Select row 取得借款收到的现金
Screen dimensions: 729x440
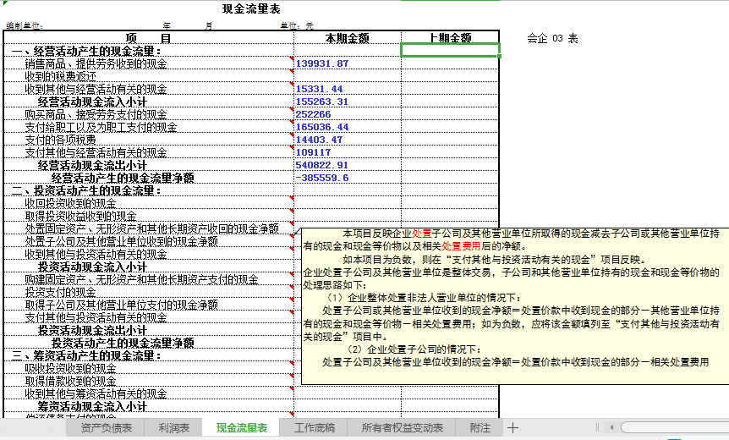point(149,381)
